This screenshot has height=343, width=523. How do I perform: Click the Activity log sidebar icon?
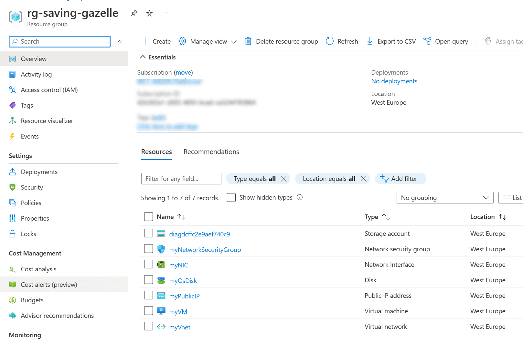tap(12, 74)
